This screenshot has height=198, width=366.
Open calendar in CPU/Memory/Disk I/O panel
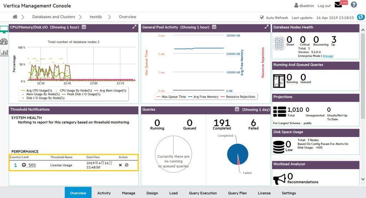tap(84, 27)
